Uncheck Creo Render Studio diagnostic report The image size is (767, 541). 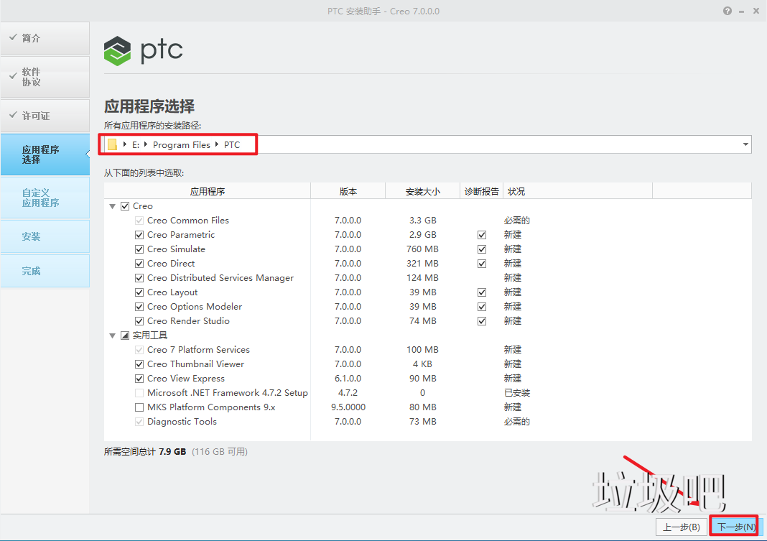[482, 321]
